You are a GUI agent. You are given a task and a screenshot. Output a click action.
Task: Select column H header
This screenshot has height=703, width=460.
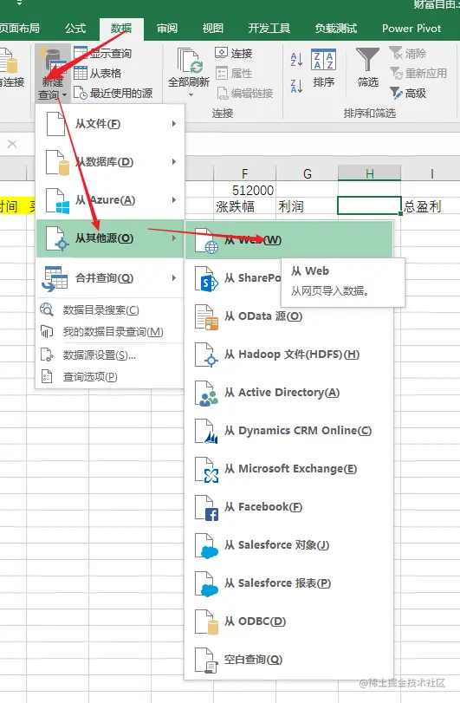click(370, 173)
